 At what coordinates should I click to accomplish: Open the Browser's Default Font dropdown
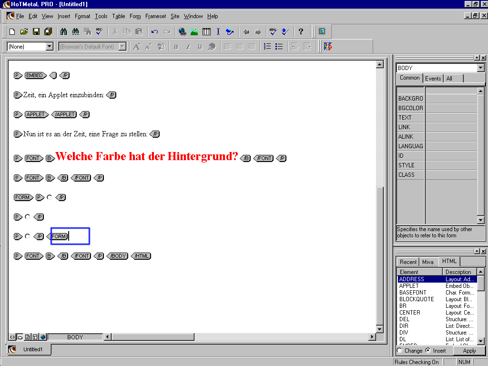[122, 46]
